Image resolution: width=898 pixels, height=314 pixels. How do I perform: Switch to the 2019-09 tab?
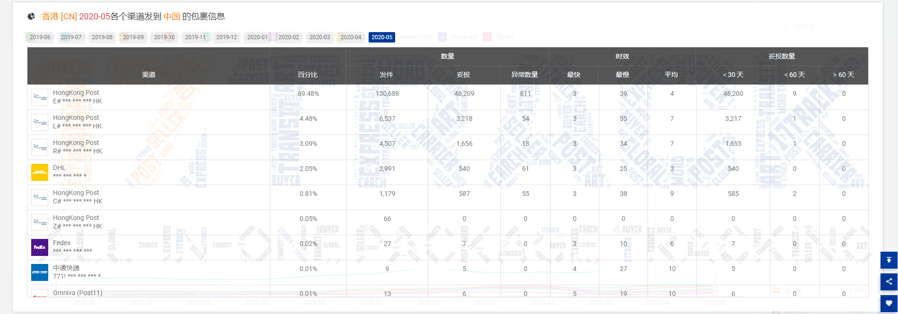[133, 37]
